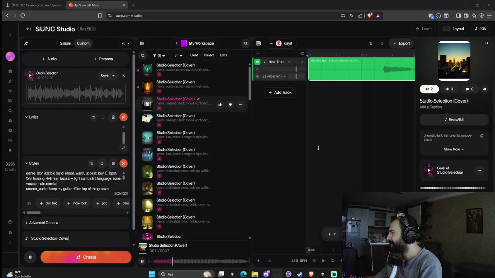
Task: Add a new track to timeline
Action: click(x=280, y=93)
